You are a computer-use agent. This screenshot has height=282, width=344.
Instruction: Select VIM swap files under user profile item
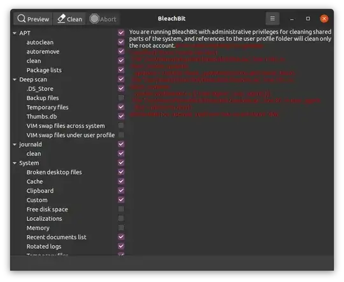coord(71,135)
